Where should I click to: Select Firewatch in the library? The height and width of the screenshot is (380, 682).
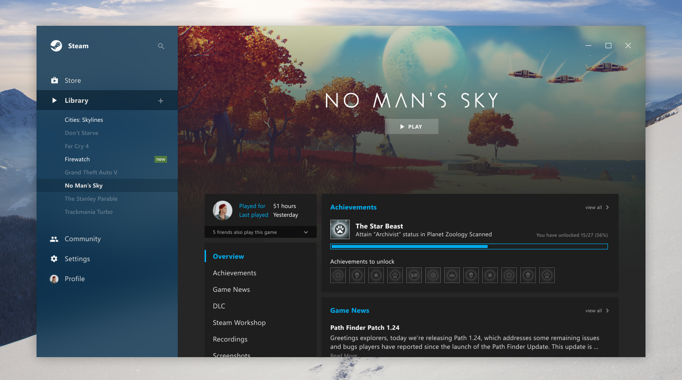click(77, 159)
